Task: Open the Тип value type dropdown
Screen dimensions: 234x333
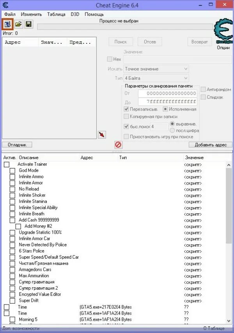Action: point(156,78)
